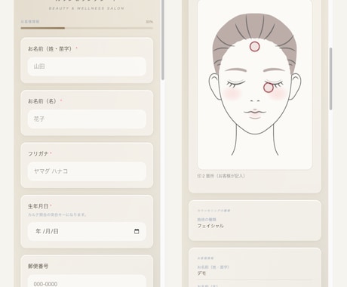This screenshot has height=287, width=347.
Task: Click the caption 印 2 箇所（お客様が記入）
Action: (221, 176)
